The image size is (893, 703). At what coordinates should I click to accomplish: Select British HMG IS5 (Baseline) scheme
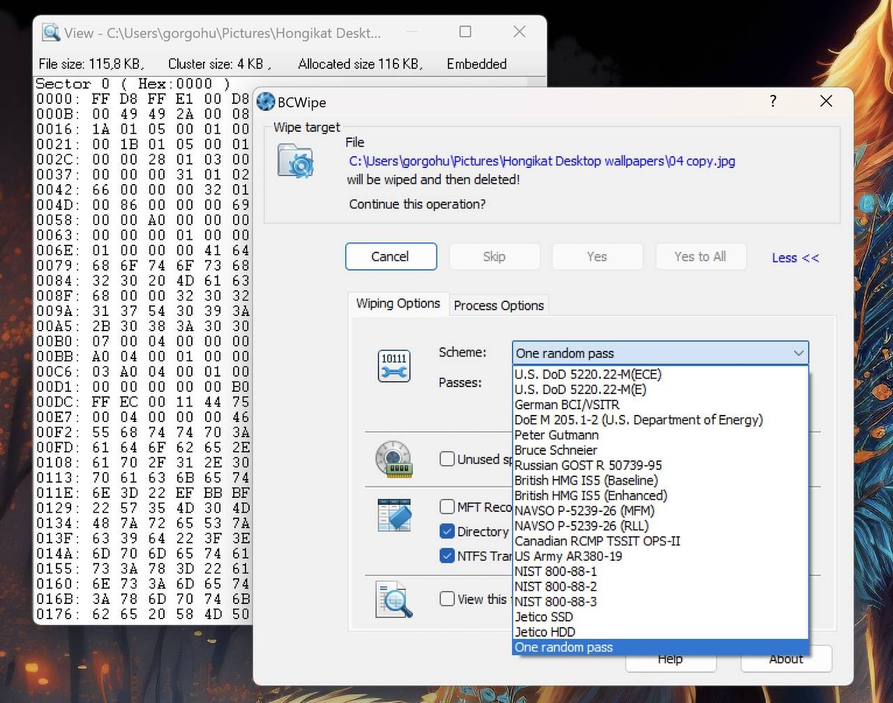click(x=660, y=480)
